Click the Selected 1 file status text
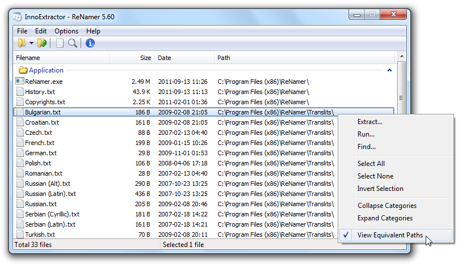The height and width of the screenshot is (264, 458). (183, 245)
